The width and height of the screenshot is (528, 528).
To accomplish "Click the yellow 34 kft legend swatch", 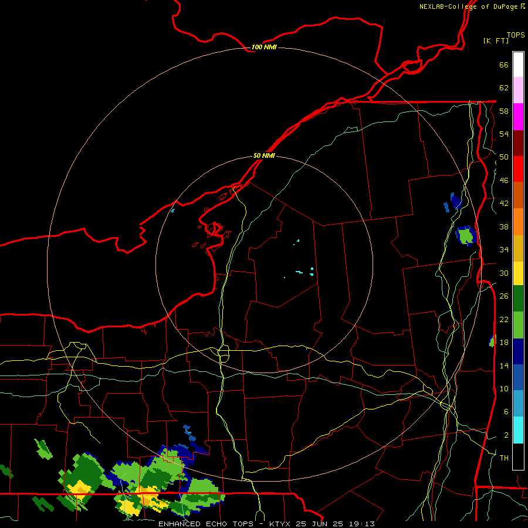I will 518,273.
